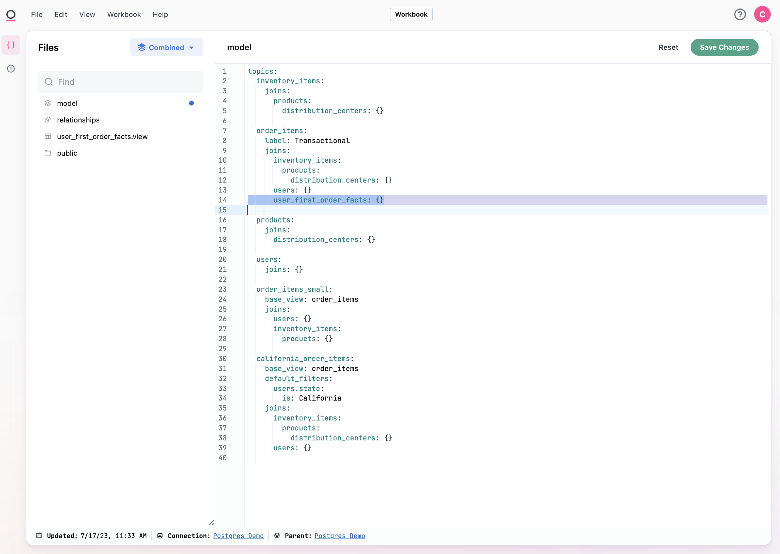Click the Save Changes button
Image resolution: width=780 pixels, height=554 pixels.
point(724,47)
